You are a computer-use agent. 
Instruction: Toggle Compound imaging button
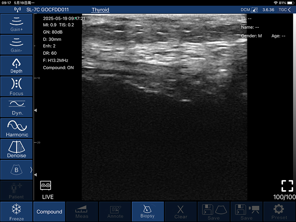click(x=49, y=212)
